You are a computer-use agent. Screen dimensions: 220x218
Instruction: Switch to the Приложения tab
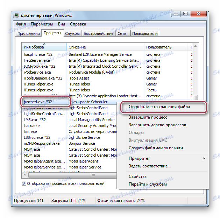pyautogui.click(x=28, y=33)
